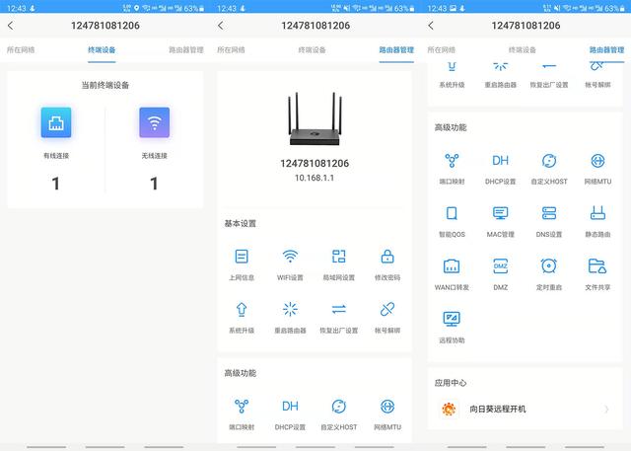Select 路由器管理 tab in right screen
Image resolution: width=631 pixels, height=451 pixels.
click(x=607, y=50)
